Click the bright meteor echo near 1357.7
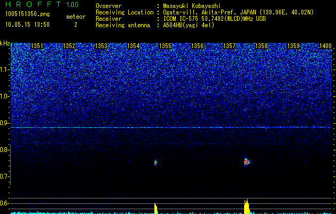 (247, 162)
